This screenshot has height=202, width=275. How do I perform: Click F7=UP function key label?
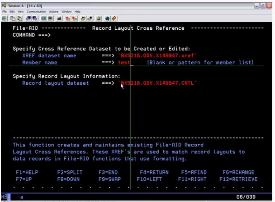click(x=24, y=179)
